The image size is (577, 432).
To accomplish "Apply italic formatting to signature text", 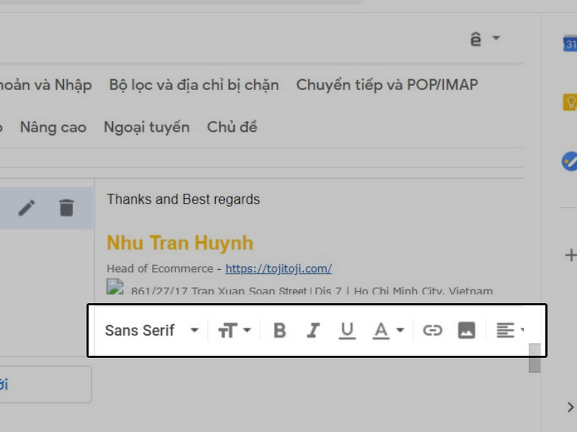I will (313, 331).
